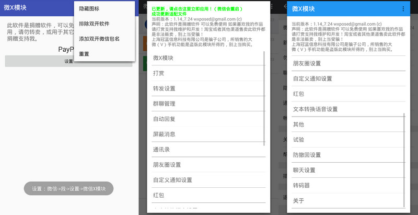The width and height of the screenshot is (418, 215).
Task: Click scrollbar of the blue-titled dialog list
Action: pyautogui.click(x=404, y=160)
